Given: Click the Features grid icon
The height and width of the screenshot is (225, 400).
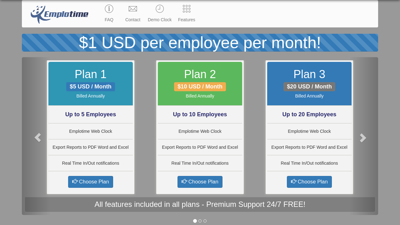Looking at the screenshot, I should coord(187,9).
